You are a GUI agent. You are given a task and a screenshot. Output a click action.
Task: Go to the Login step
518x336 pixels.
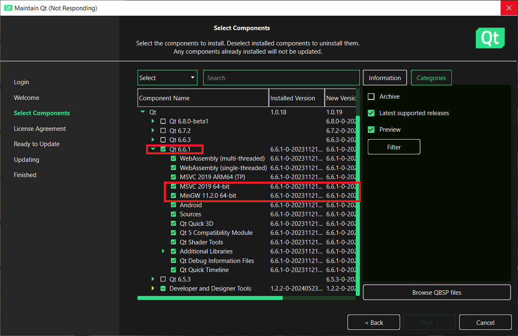pos(22,82)
